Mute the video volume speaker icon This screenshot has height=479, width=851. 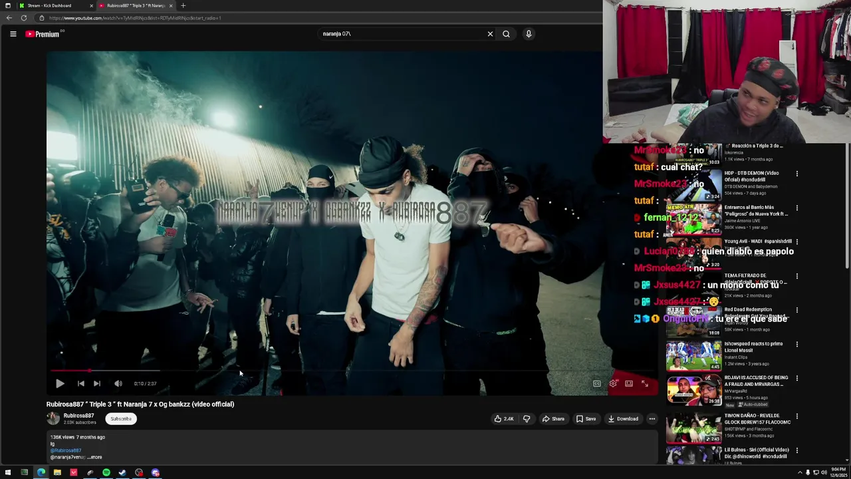118,384
